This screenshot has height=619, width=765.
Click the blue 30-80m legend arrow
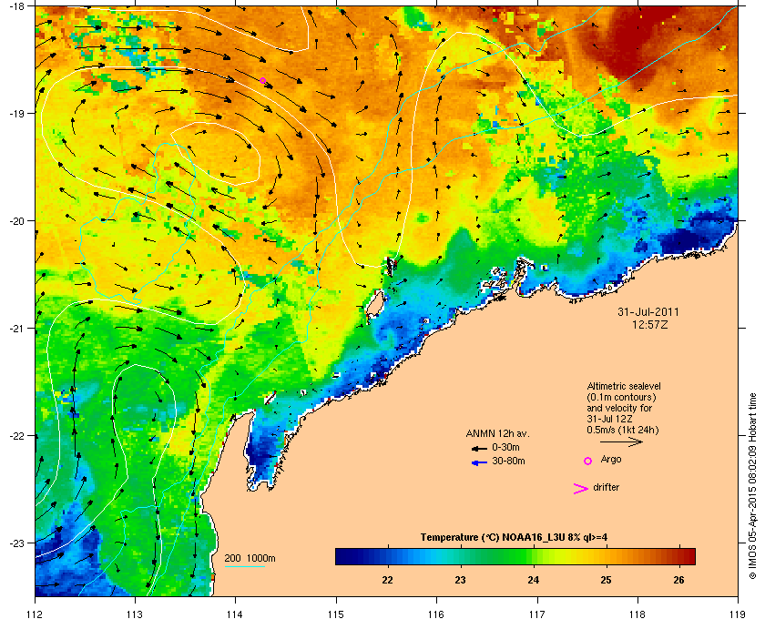pyautogui.click(x=479, y=462)
